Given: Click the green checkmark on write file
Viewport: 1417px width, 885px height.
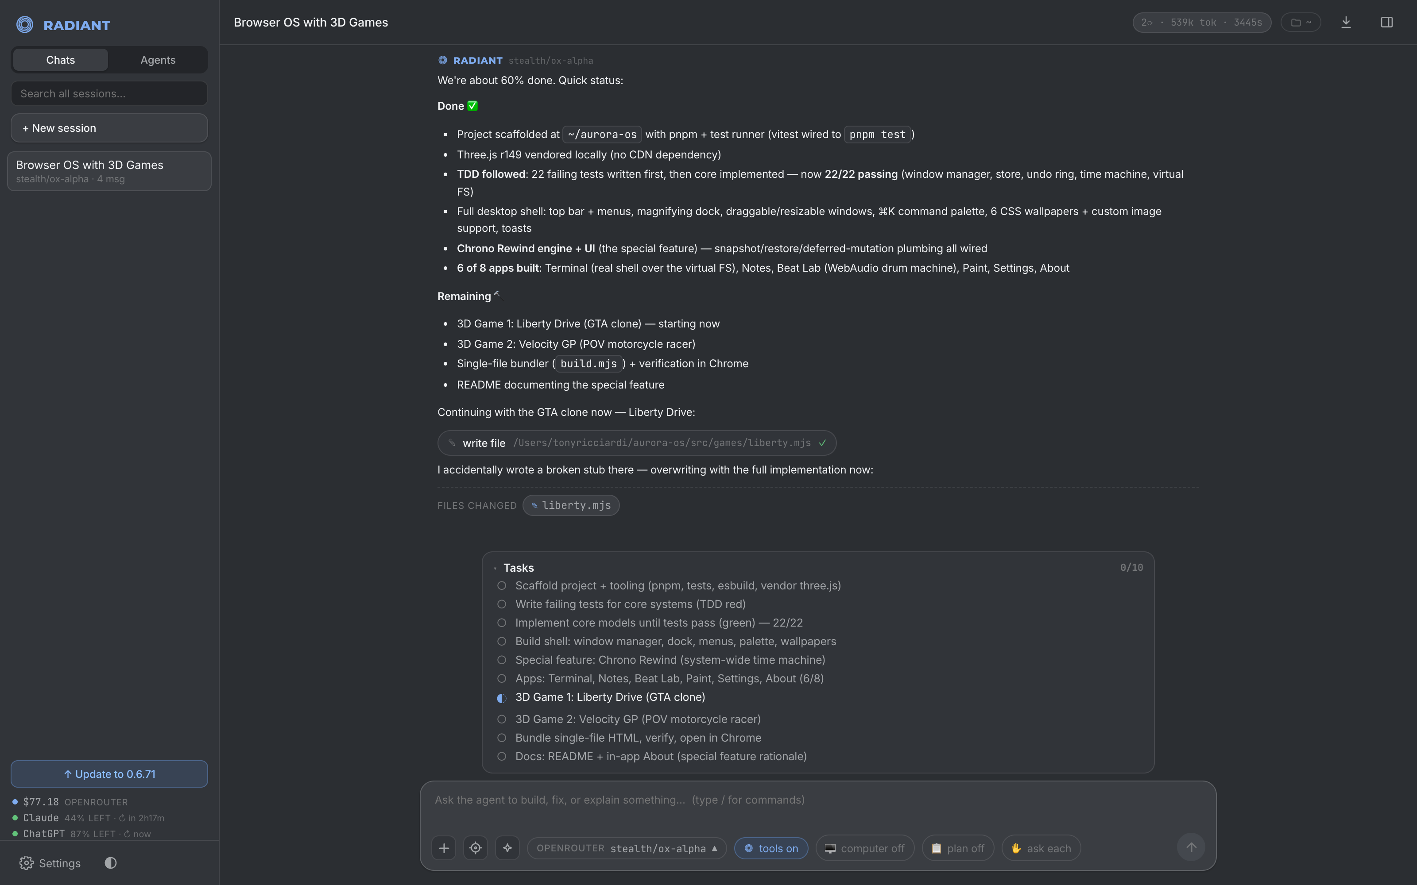Looking at the screenshot, I should [822, 443].
